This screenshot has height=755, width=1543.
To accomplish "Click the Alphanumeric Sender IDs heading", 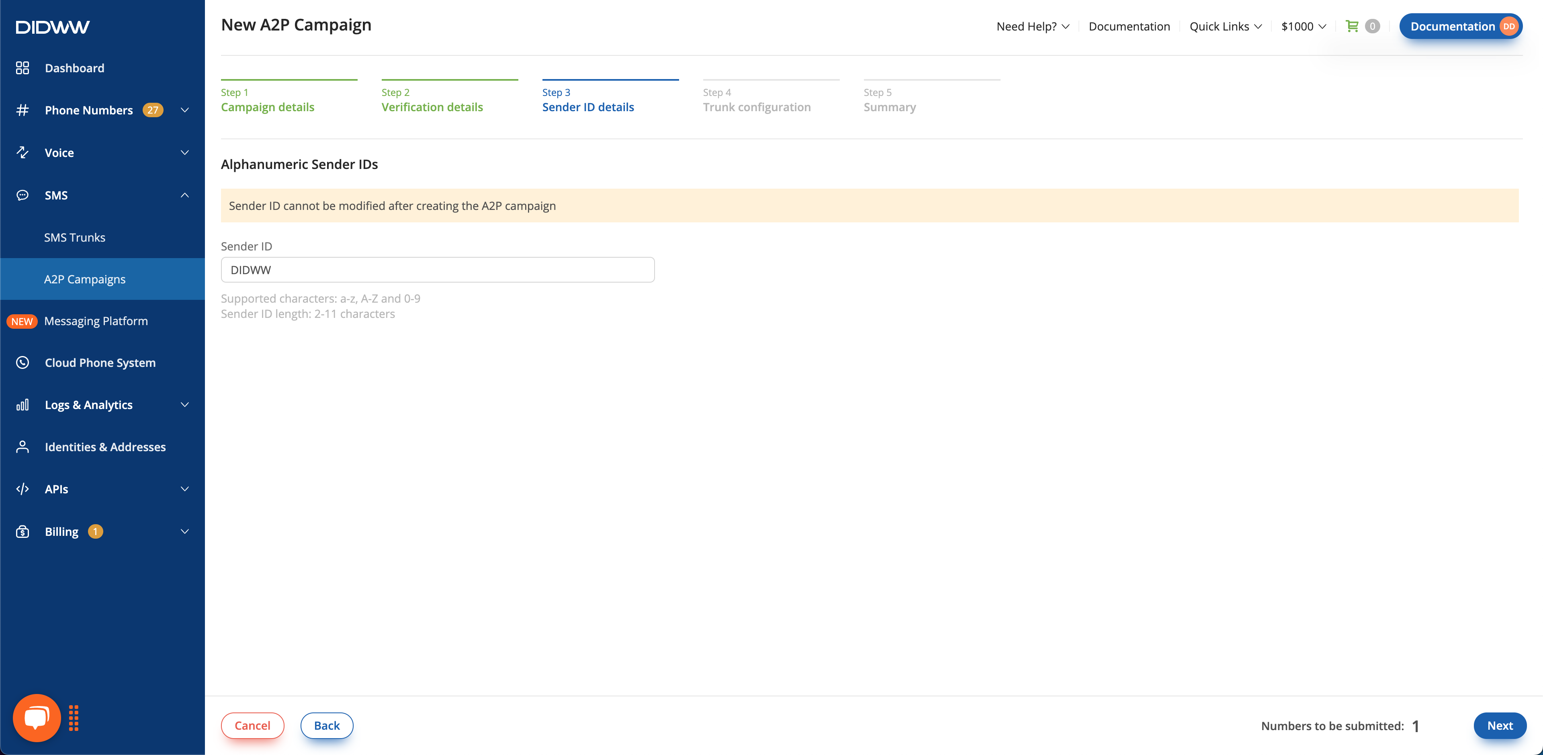I will tap(299, 165).
